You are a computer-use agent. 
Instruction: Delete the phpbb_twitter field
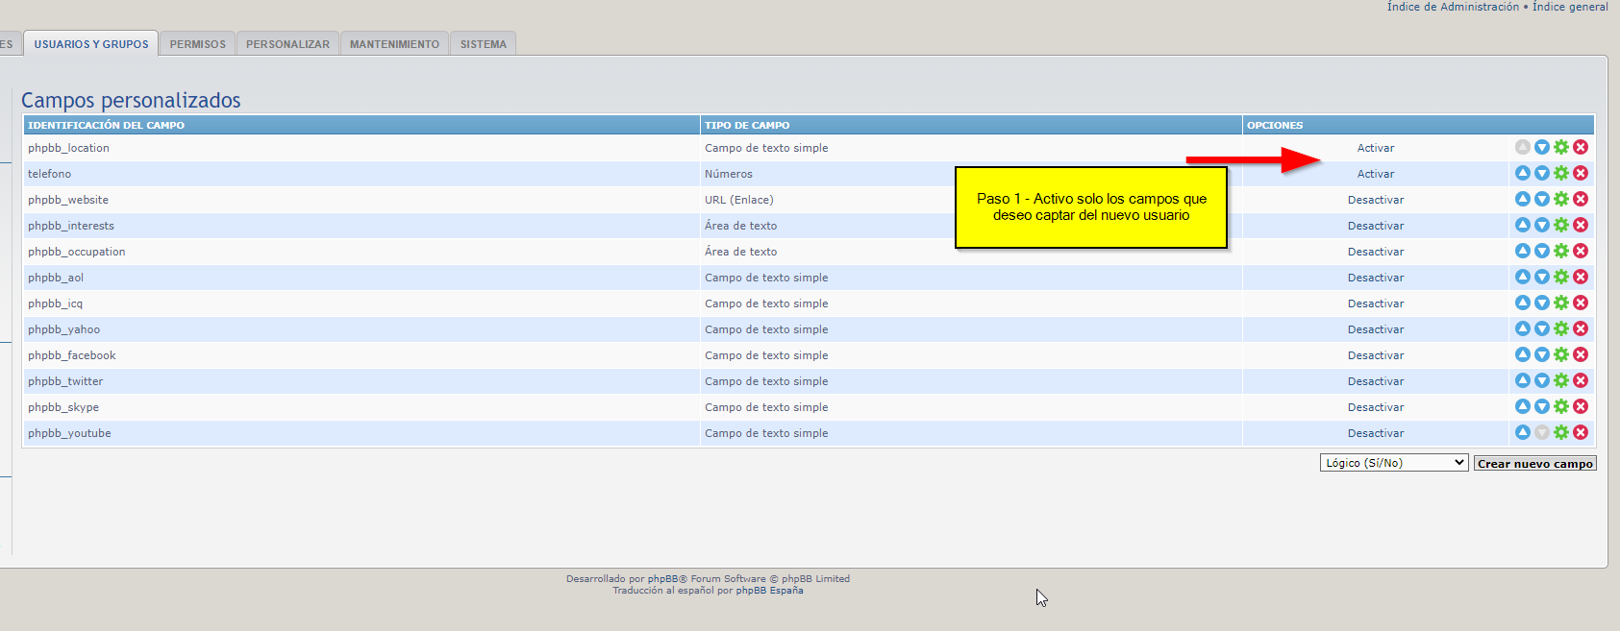coord(1581,380)
